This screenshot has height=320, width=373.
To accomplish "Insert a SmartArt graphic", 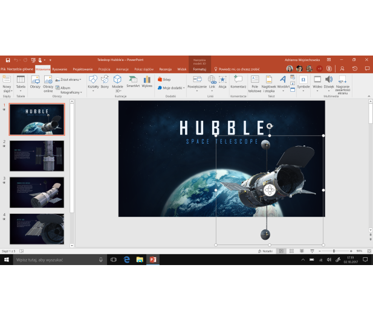I will [133, 82].
